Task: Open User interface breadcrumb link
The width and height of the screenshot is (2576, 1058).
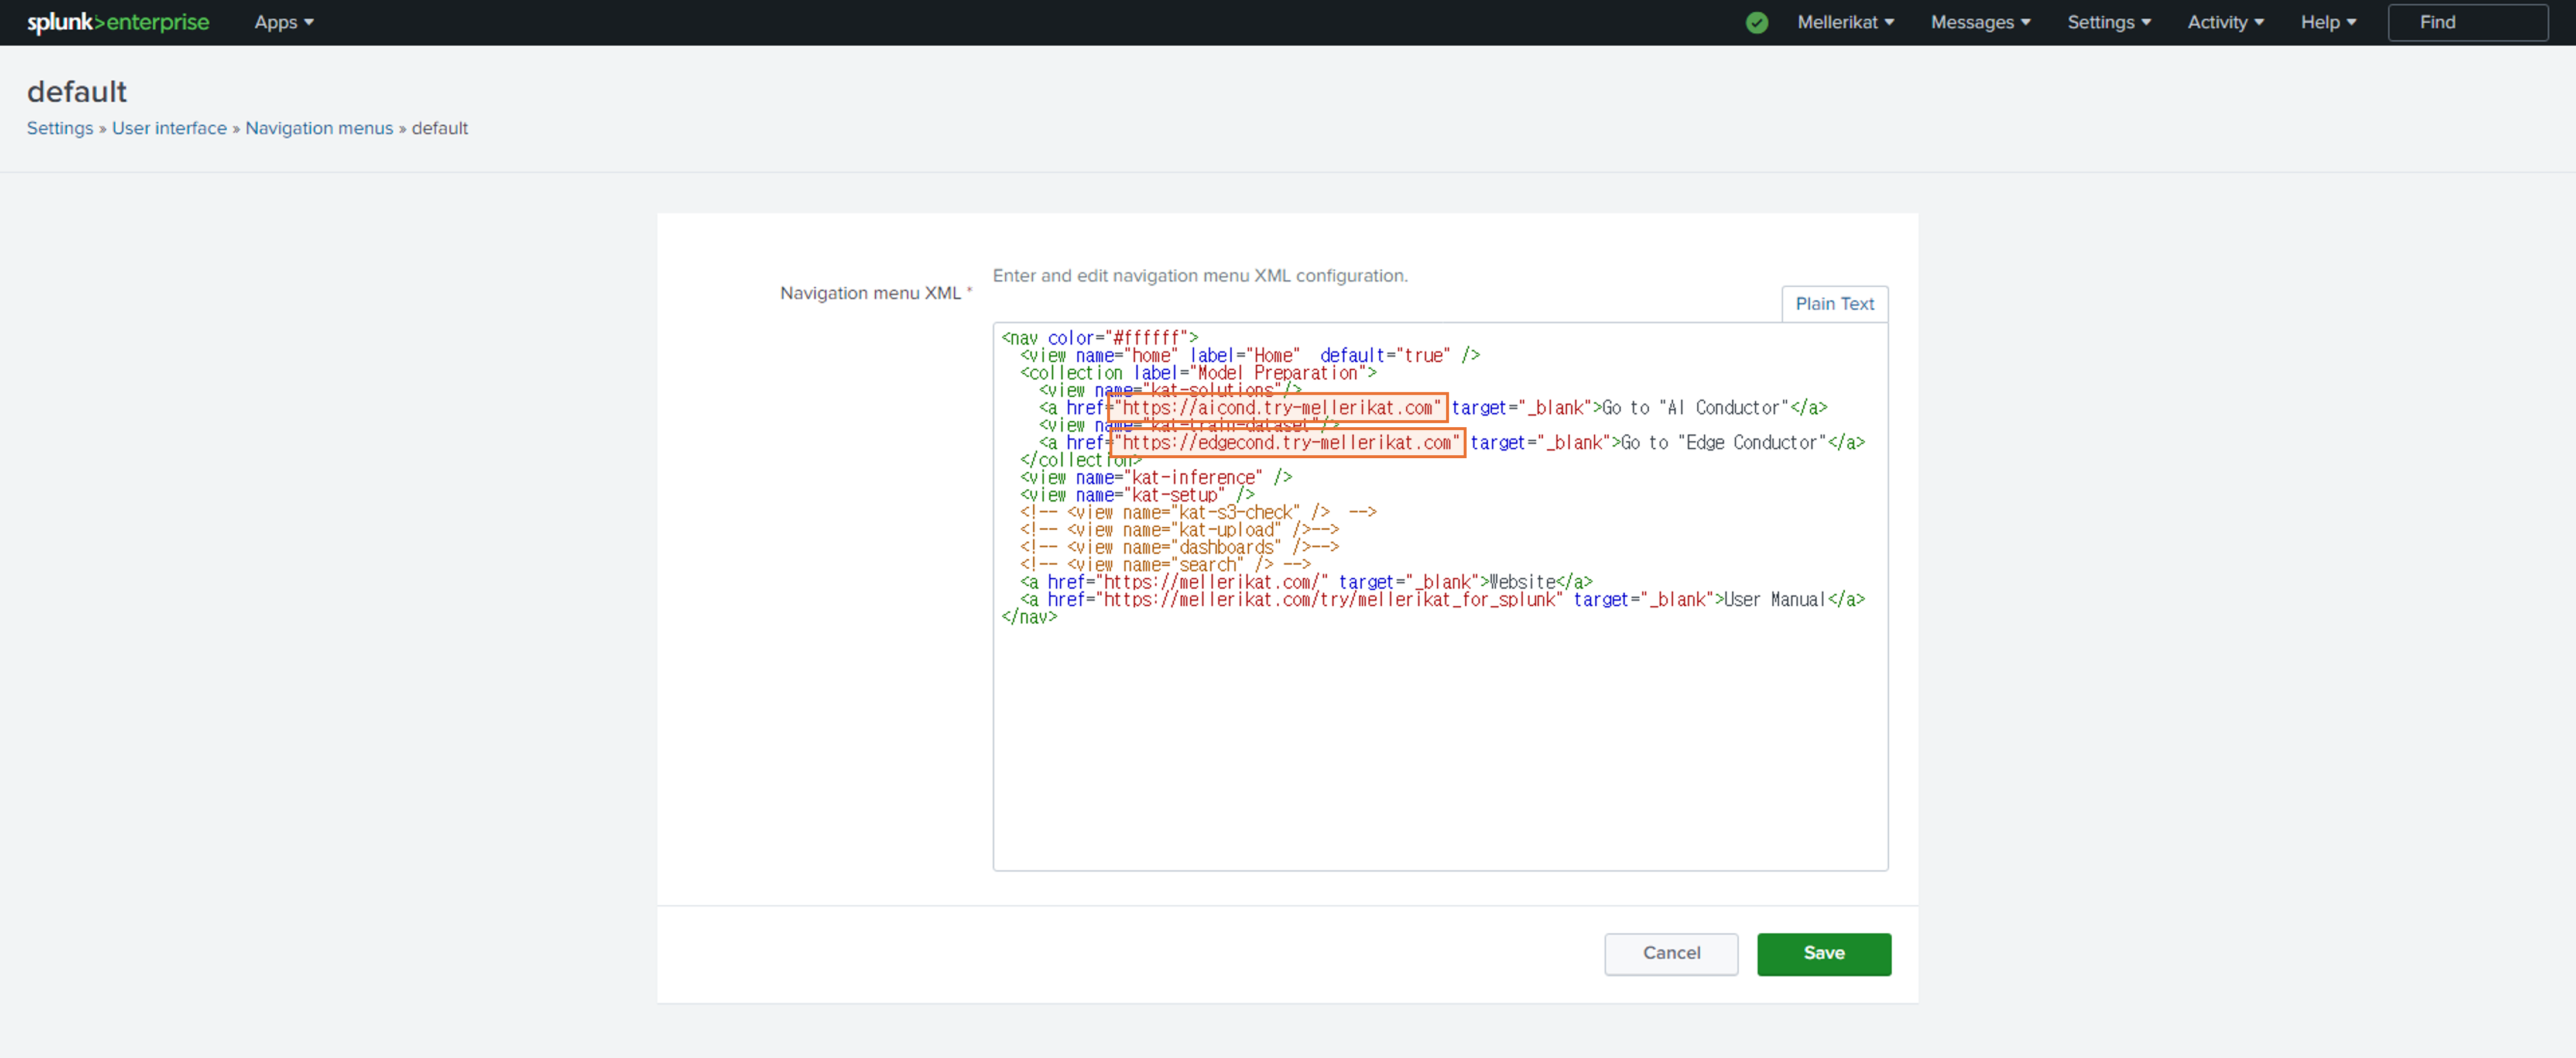Action: 169,128
